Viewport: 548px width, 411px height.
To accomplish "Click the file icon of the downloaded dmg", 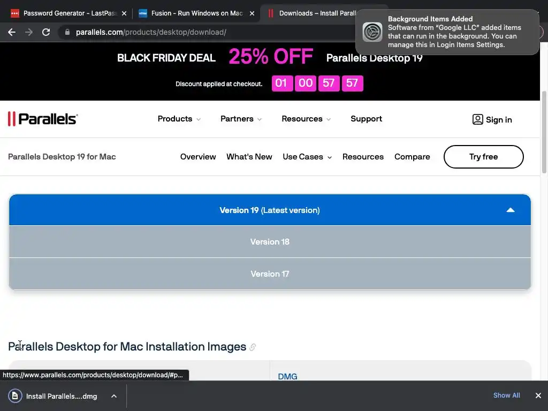I will [x=15, y=396].
